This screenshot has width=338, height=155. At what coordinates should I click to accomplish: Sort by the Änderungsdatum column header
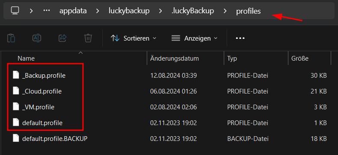pyautogui.click(x=175, y=58)
